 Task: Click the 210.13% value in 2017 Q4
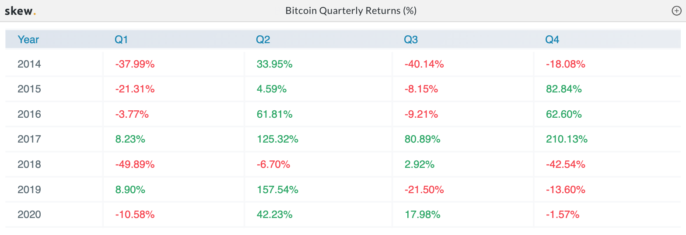[567, 139]
